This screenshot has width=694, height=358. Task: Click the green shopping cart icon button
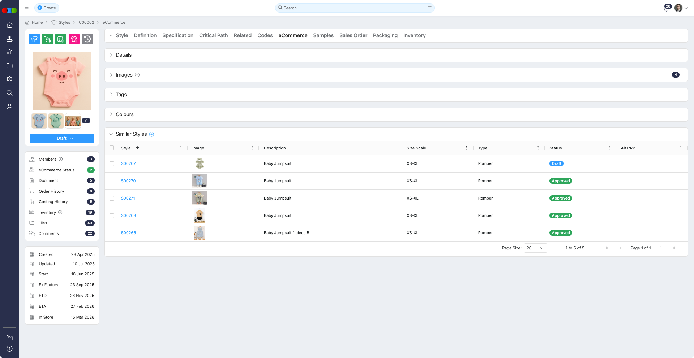coord(47,39)
